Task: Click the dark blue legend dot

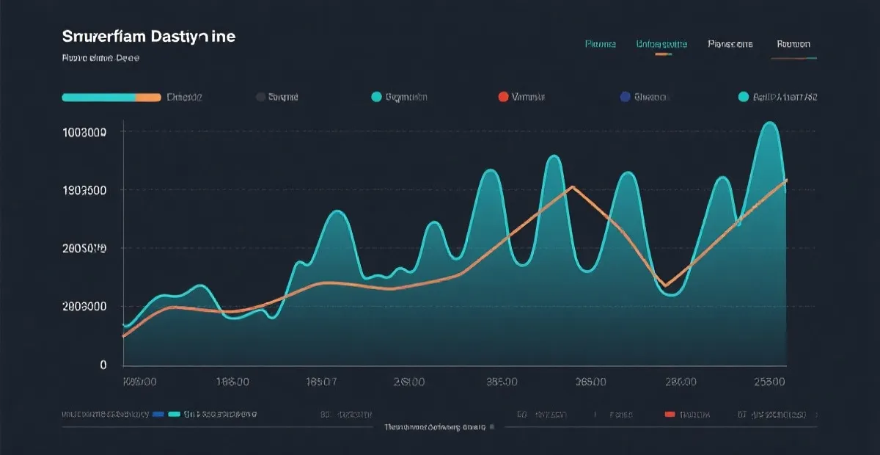Action: (625, 97)
